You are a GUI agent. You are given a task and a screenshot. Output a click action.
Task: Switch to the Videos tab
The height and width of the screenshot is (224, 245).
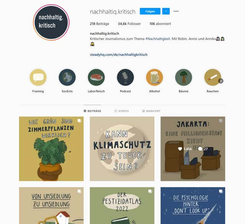pyautogui.click(x=122, y=111)
